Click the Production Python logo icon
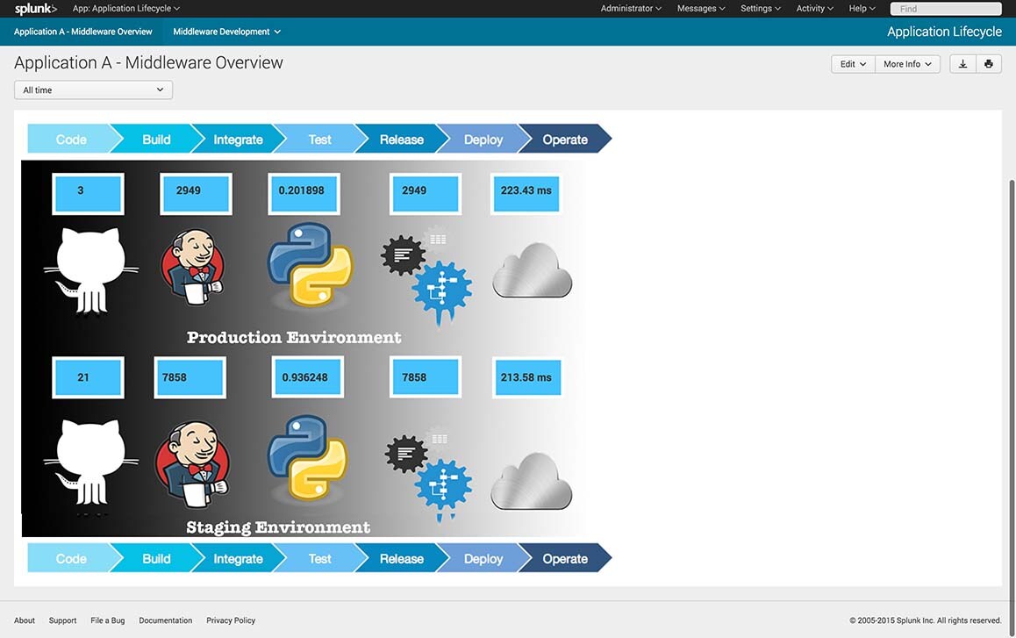 click(x=310, y=264)
